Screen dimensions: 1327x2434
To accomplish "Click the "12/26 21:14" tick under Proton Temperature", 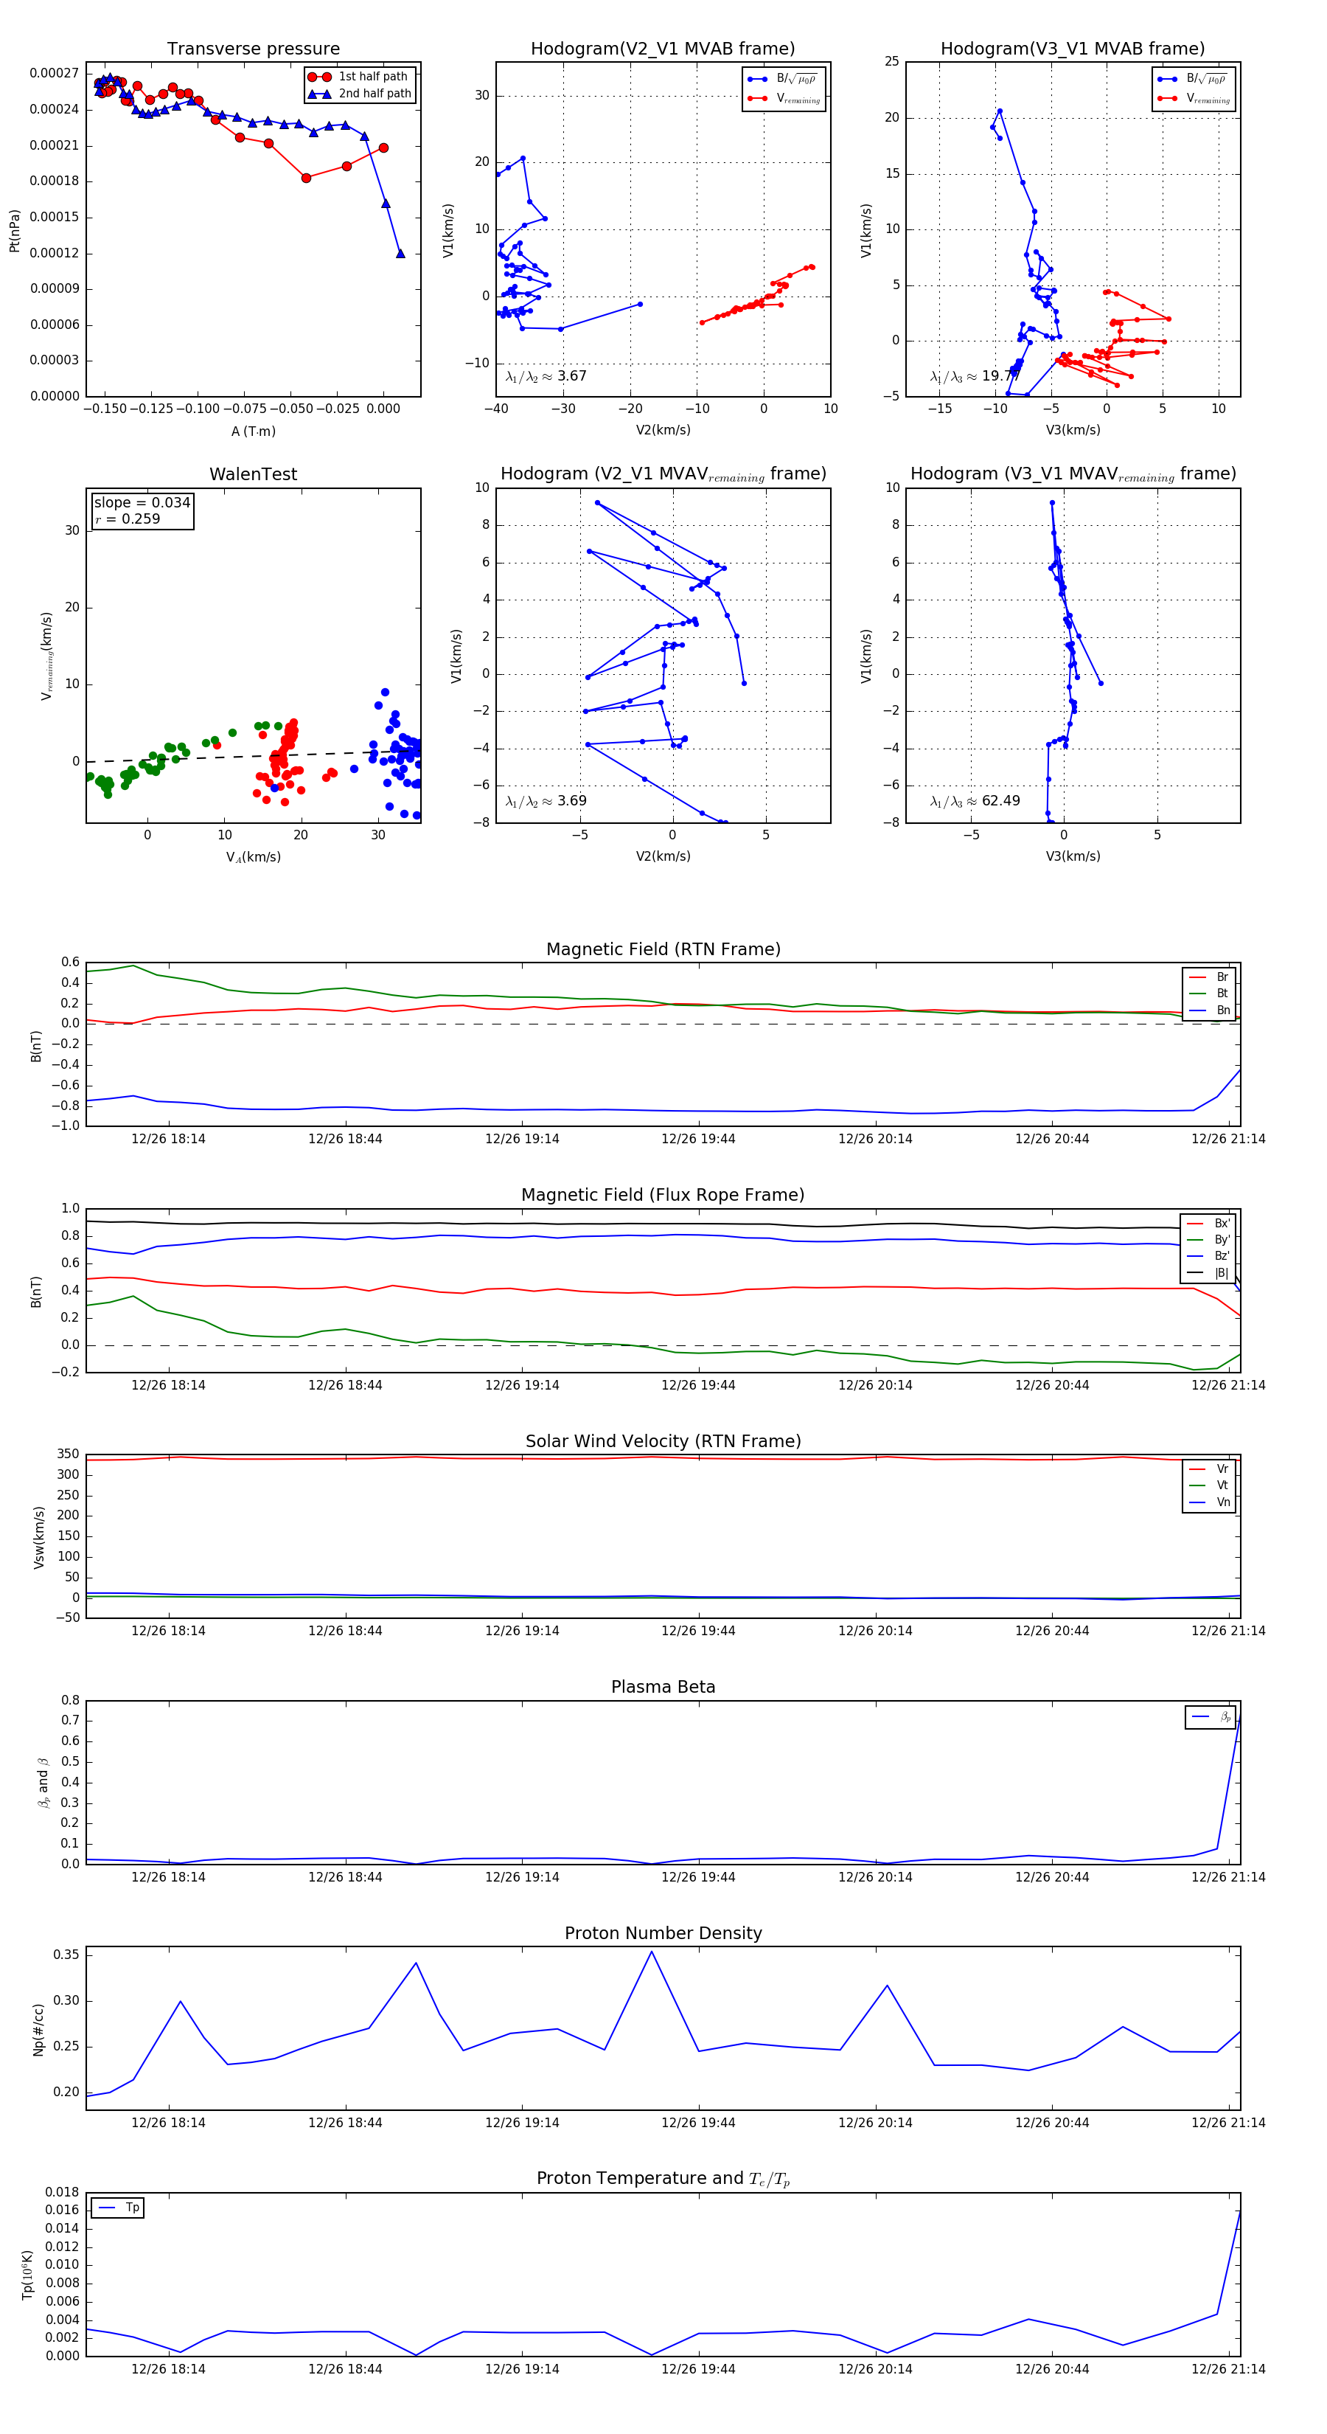I will pyautogui.click(x=1227, y=2369).
